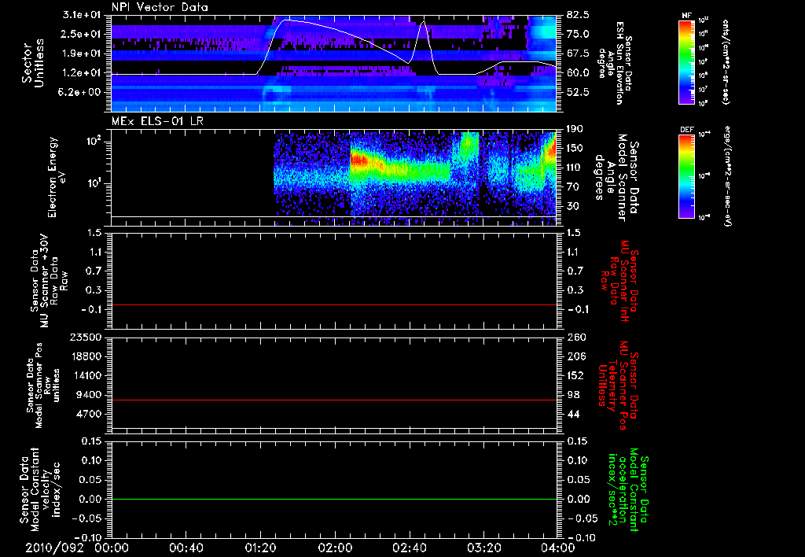Click the red line in the MU Scanner +30V plot
Screen dimensions: 805x557
click(x=334, y=304)
